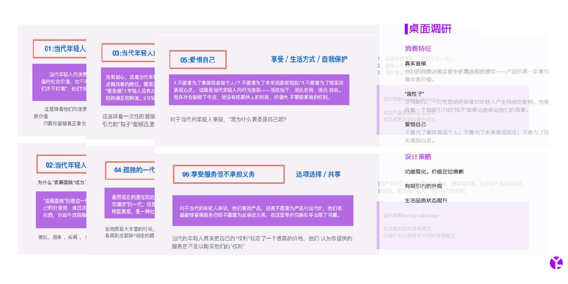Image resolution: width=568 pixels, height=284 pixels.
Task: Click the title text "桌面调研"
Action: tap(430, 29)
